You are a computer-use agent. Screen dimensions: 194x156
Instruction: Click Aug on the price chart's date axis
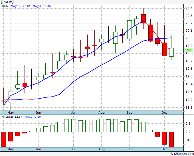pyautogui.click(x=102, y=113)
